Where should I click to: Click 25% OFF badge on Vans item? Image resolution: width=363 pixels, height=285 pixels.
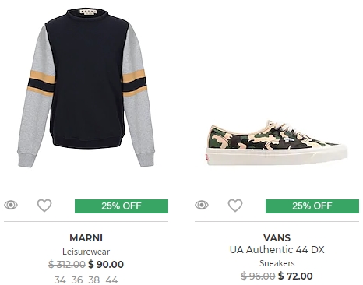point(312,206)
